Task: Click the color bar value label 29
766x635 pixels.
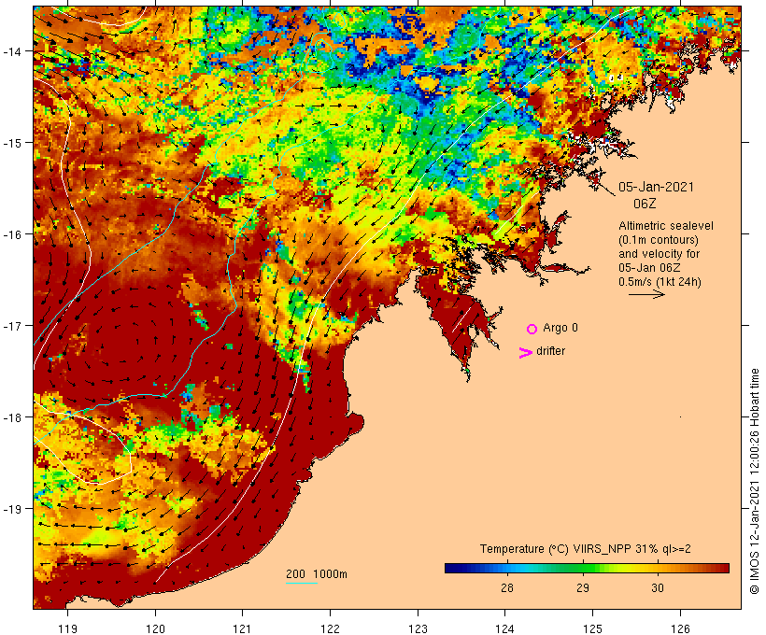Action: tap(582, 588)
